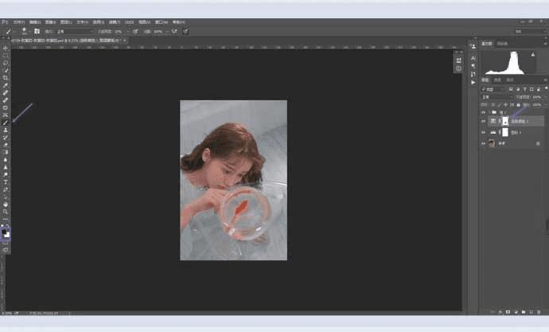Select the History Brush tool

point(6,137)
